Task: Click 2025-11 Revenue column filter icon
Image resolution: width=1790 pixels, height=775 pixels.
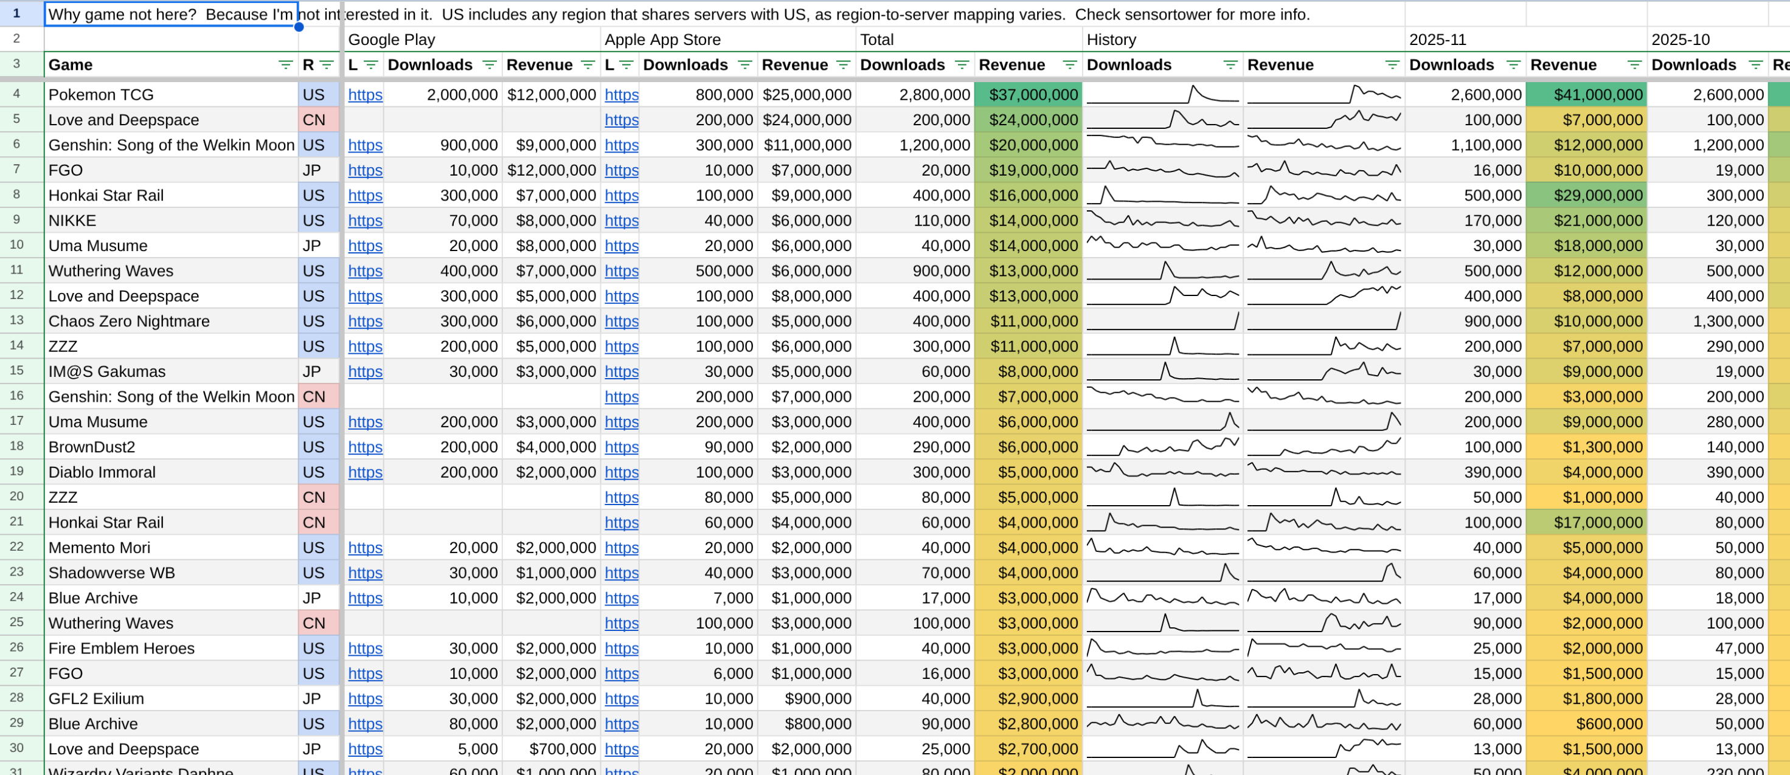Action: (1634, 65)
